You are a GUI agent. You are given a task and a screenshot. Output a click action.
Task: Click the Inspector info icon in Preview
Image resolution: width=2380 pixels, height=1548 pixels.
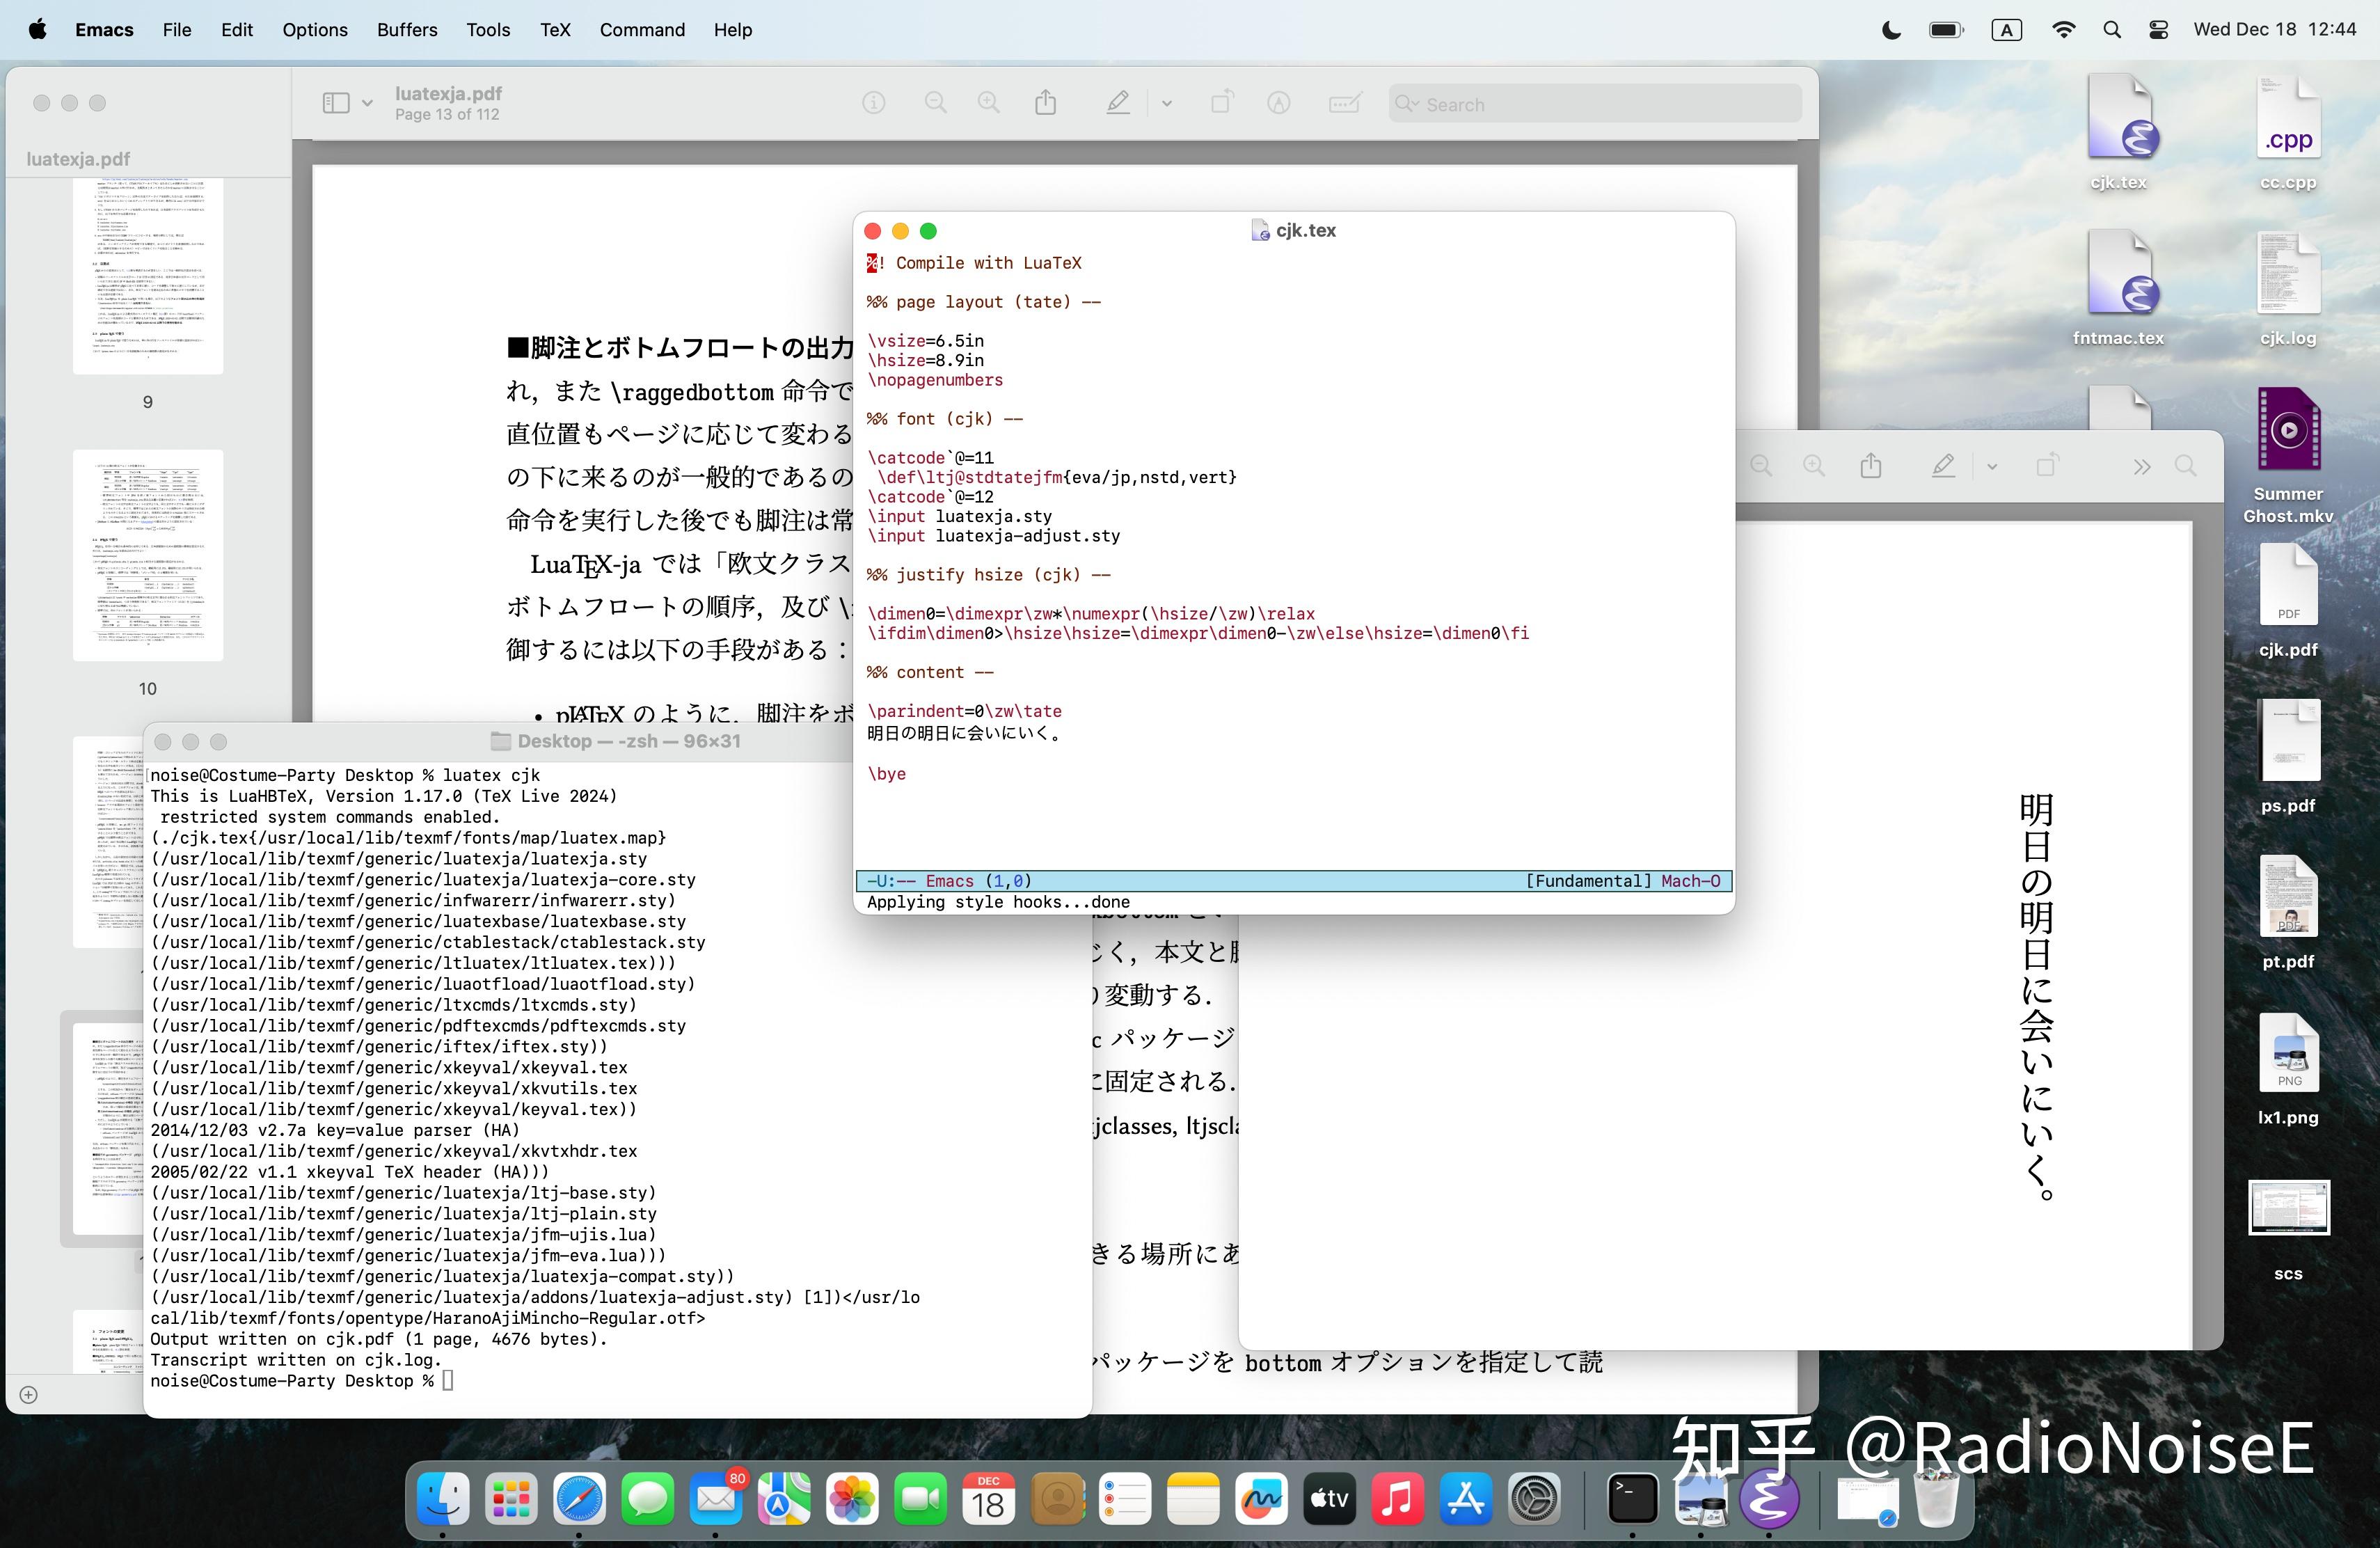[x=873, y=103]
